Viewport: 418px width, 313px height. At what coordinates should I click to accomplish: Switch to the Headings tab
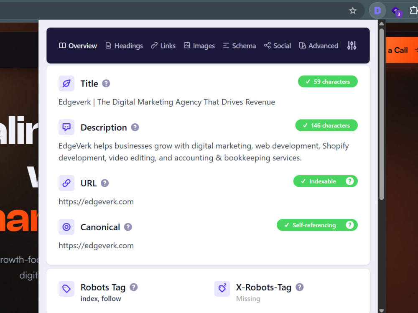(124, 46)
